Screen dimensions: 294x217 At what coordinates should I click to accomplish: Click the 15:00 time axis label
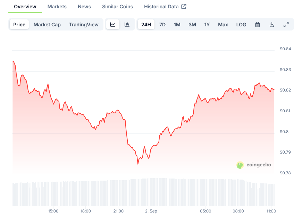pos(53,211)
